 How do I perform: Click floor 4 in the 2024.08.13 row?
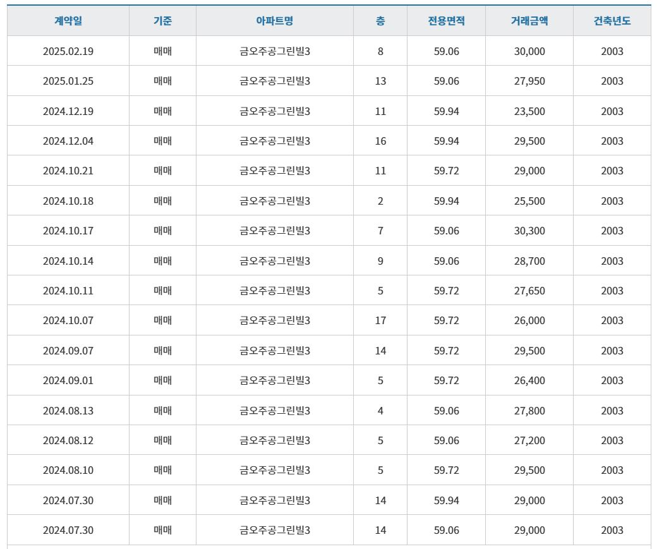coord(380,411)
